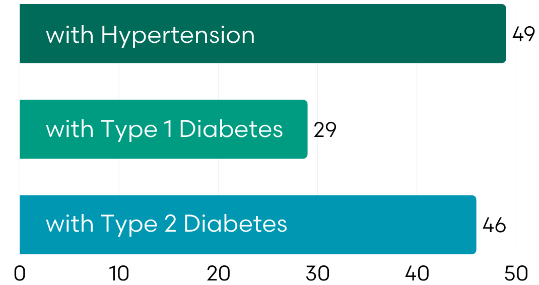Click the 50 axis tick label
Viewport: 539px width, 285px height.
click(x=516, y=273)
